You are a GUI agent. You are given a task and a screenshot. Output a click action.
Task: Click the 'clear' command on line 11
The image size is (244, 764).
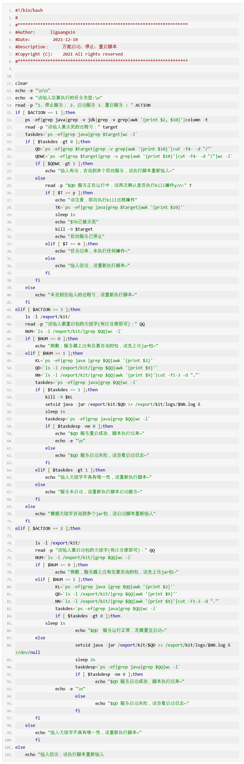point(22,83)
